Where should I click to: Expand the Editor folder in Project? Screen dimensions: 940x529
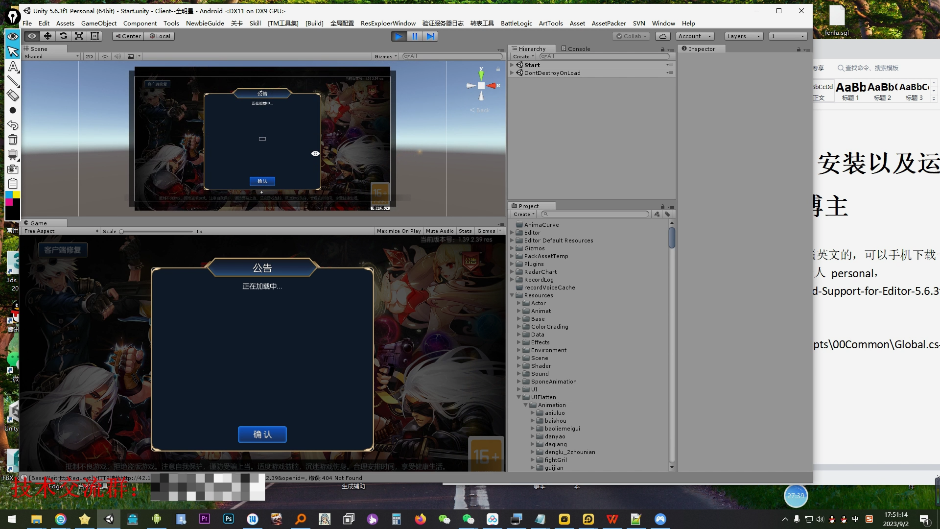pyautogui.click(x=512, y=233)
